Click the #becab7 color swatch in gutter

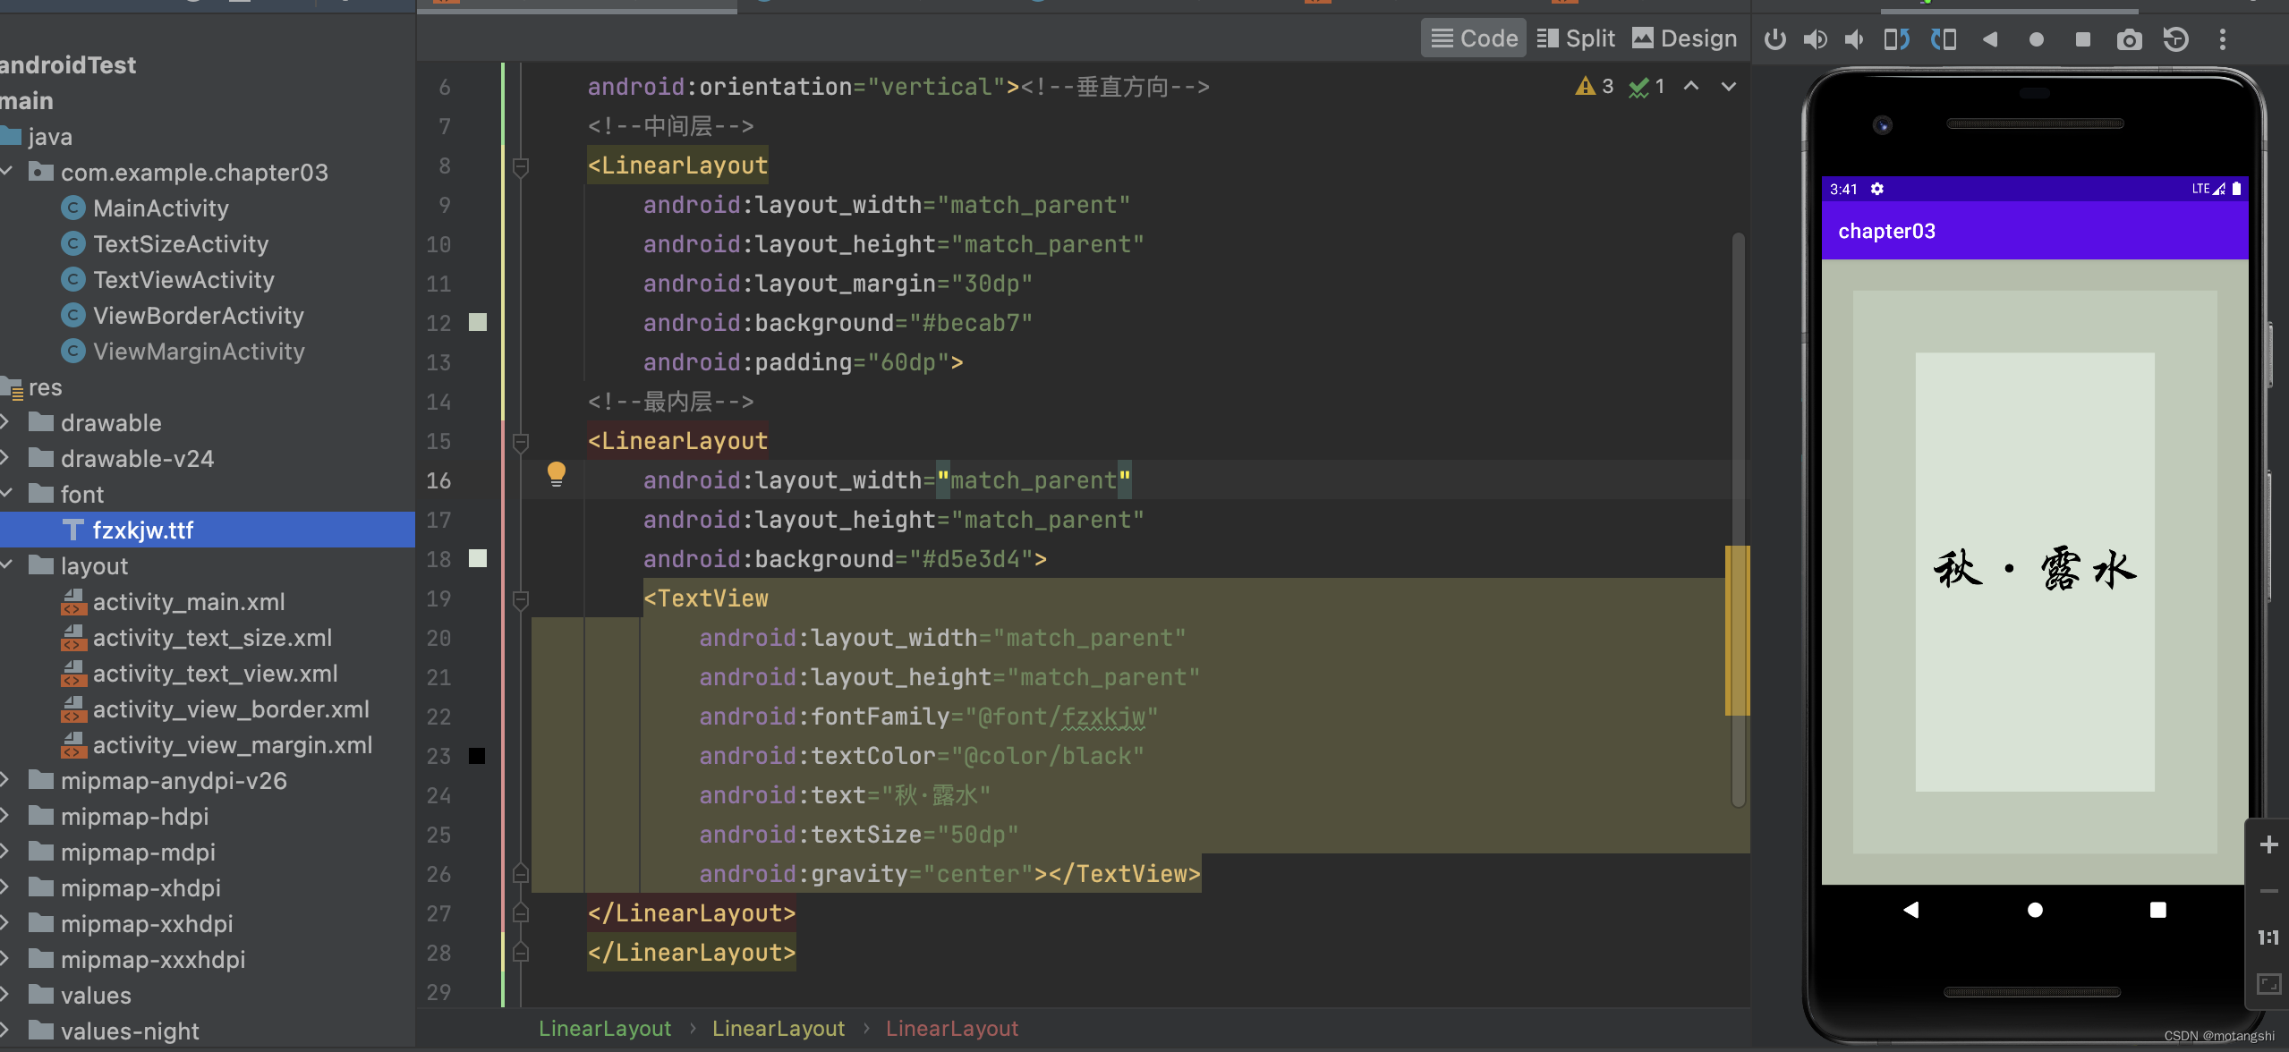tap(478, 323)
